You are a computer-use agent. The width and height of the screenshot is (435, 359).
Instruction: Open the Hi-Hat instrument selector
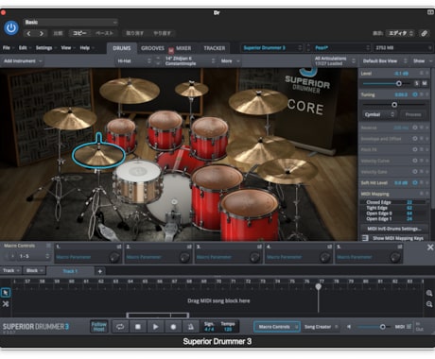pos(134,61)
